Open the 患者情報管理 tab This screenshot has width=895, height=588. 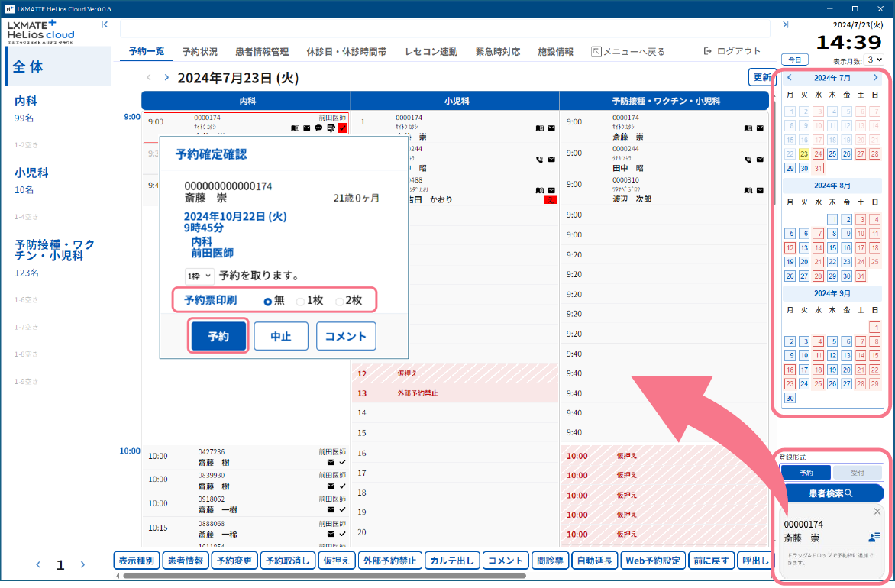pyautogui.click(x=262, y=52)
